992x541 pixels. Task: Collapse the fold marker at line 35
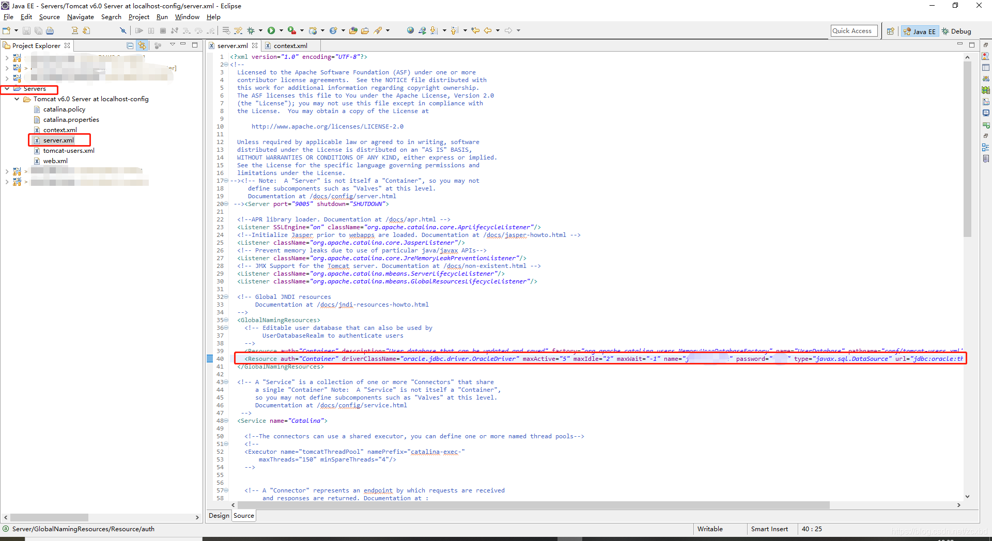(x=226, y=320)
